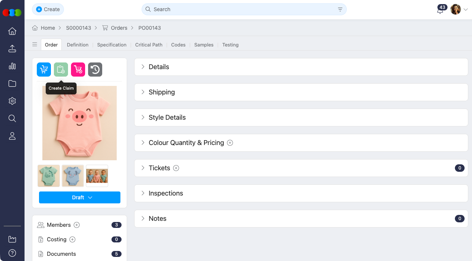
Task: Switch to the Specification tab
Action: [111, 45]
